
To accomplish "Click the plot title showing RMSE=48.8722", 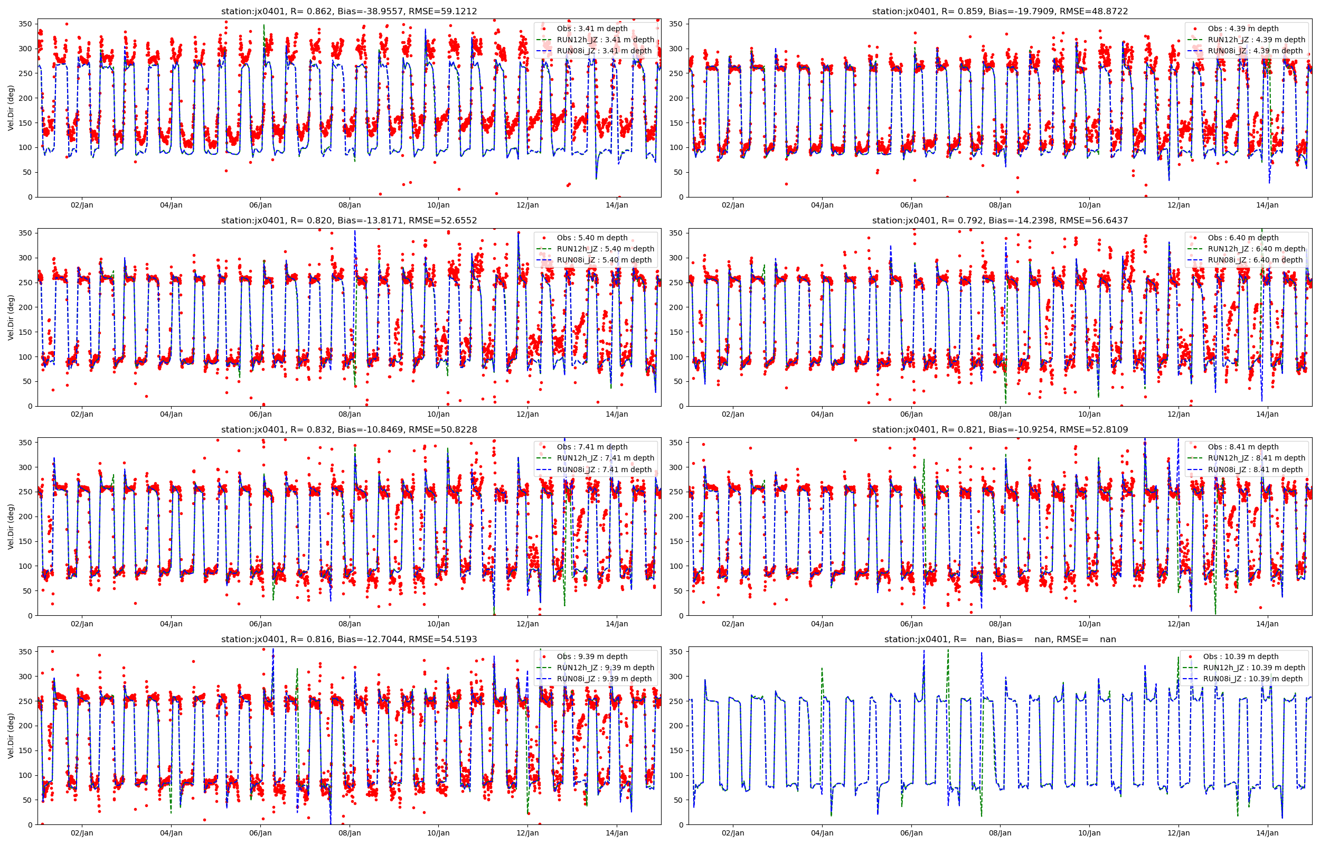I will (1000, 11).
